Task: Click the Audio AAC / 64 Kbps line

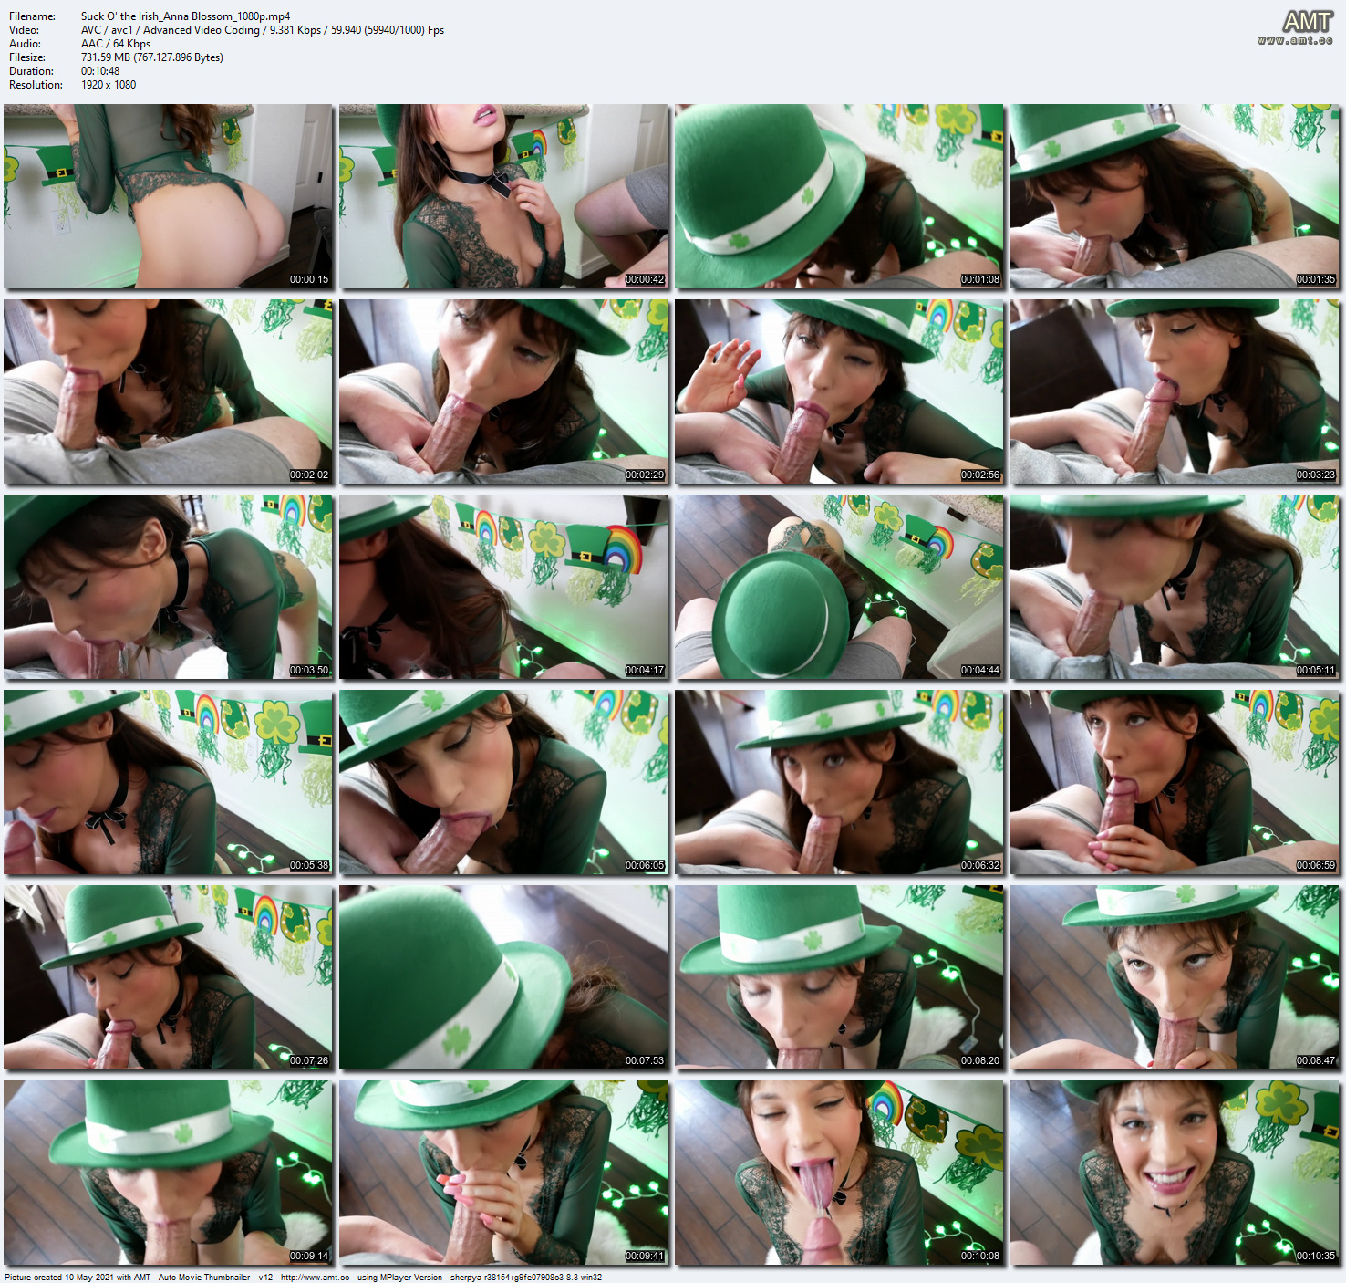Action: point(116,44)
